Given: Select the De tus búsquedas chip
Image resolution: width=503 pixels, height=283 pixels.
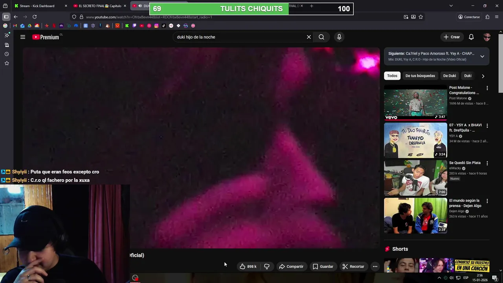Looking at the screenshot, I should tap(420, 76).
